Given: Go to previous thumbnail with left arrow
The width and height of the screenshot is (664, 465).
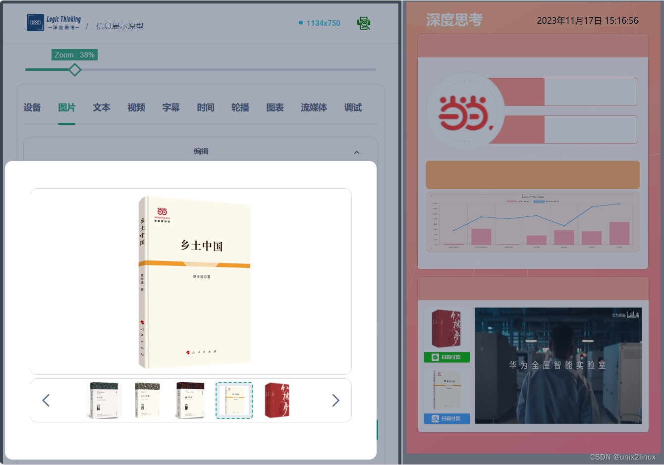Looking at the screenshot, I should tap(46, 400).
